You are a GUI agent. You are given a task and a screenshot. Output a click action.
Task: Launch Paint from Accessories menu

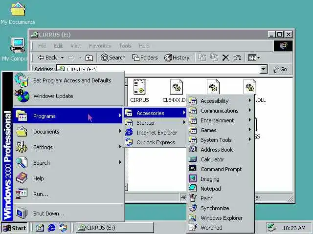pyautogui.click(x=221, y=198)
